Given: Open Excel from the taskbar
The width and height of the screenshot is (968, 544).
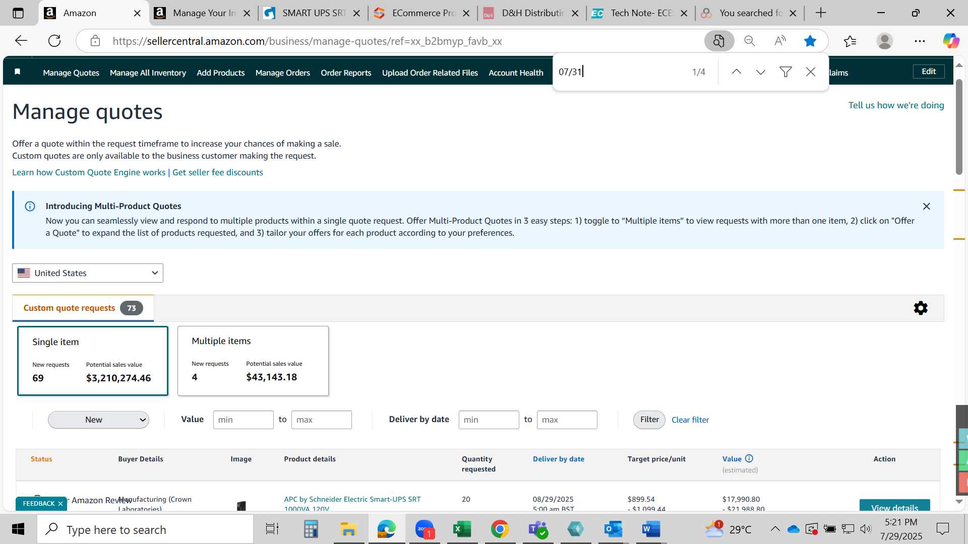Looking at the screenshot, I should point(462,529).
